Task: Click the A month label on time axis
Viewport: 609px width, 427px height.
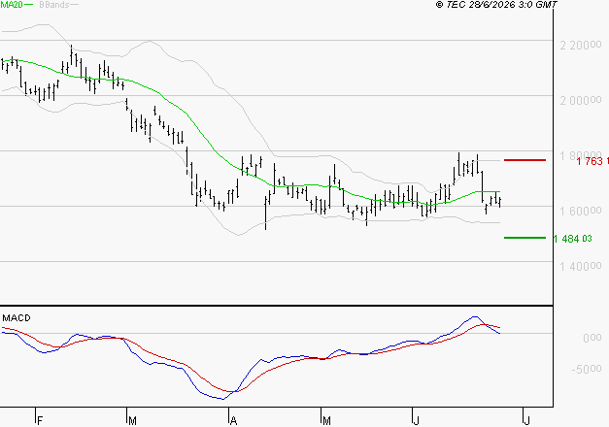Action: [233, 421]
